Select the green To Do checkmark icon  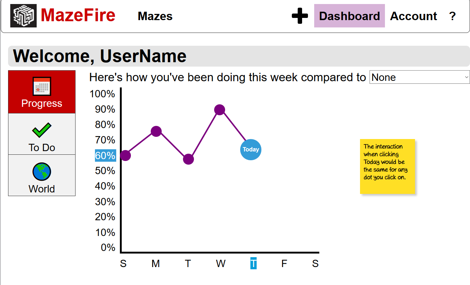pos(42,130)
